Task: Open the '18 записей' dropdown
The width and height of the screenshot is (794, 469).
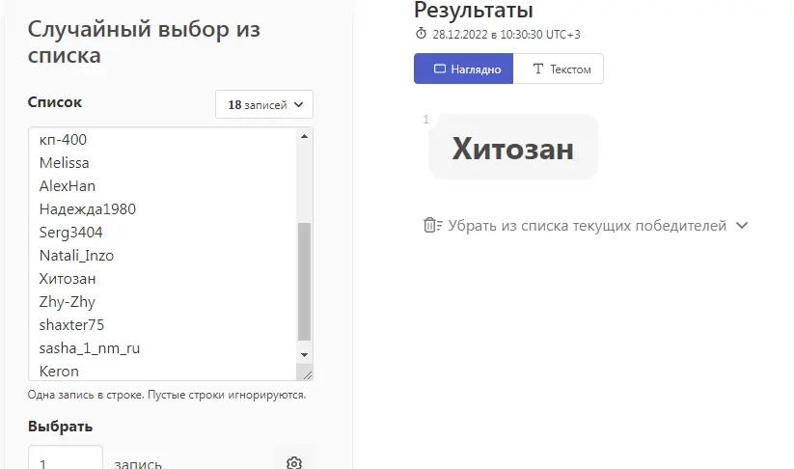Action: [x=264, y=104]
